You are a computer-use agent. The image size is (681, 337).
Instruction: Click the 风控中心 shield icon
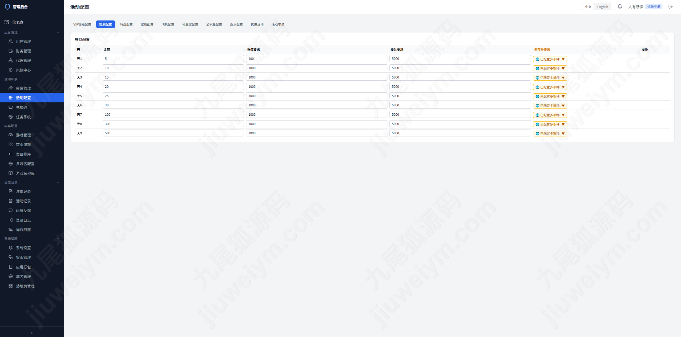point(11,70)
